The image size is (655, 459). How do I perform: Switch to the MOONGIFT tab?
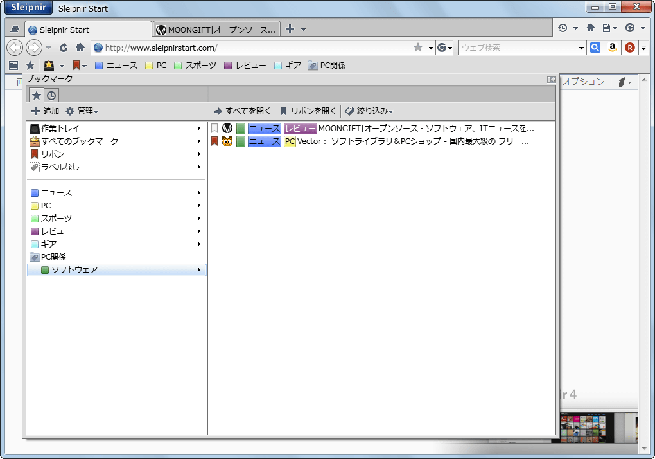[x=216, y=30]
